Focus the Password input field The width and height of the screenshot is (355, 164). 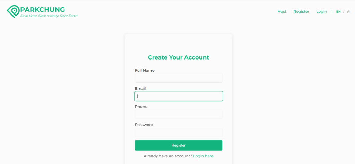tap(178, 133)
